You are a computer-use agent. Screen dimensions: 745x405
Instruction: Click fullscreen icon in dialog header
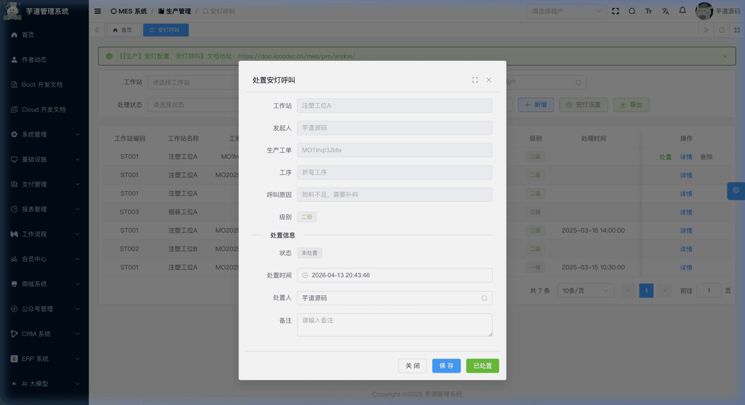point(475,80)
